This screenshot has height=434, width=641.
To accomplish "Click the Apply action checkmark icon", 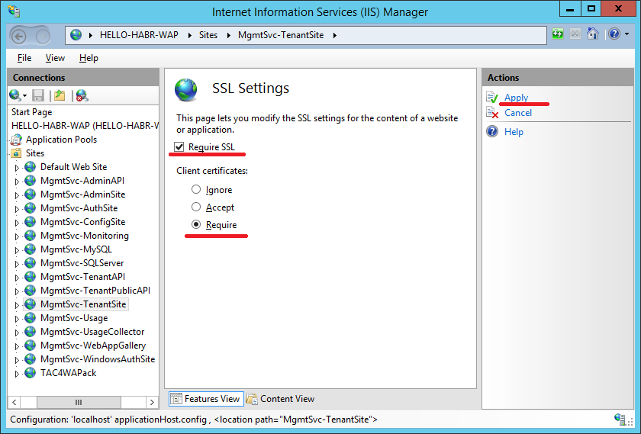I will 492,98.
